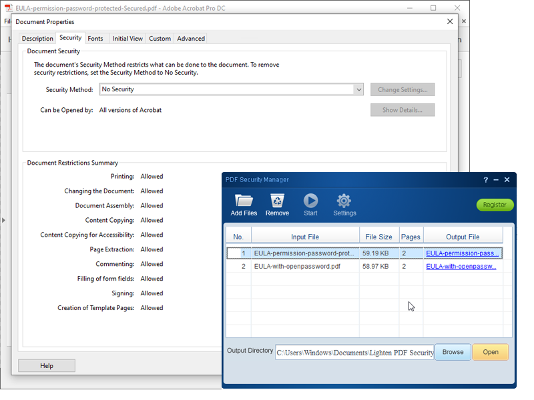Open the Custom tab

point(160,39)
